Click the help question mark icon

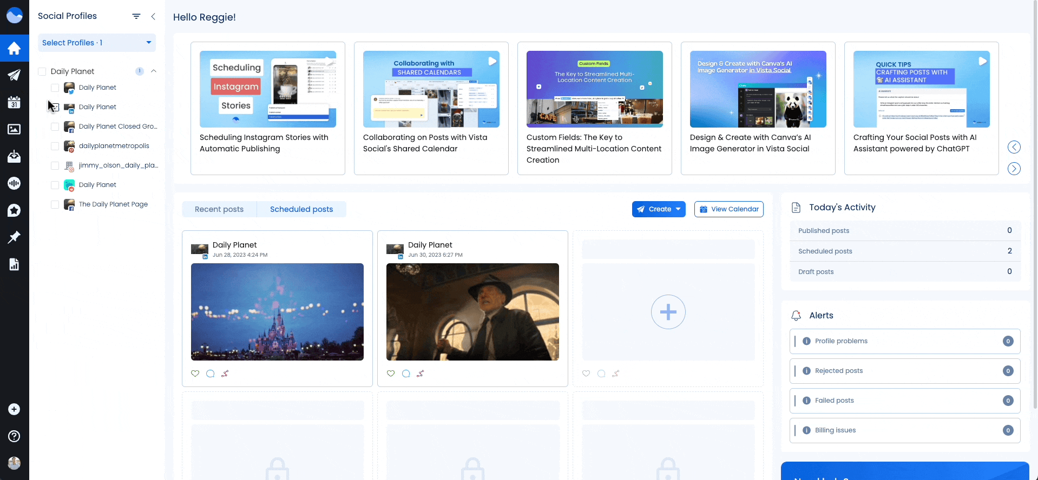(14, 436)
